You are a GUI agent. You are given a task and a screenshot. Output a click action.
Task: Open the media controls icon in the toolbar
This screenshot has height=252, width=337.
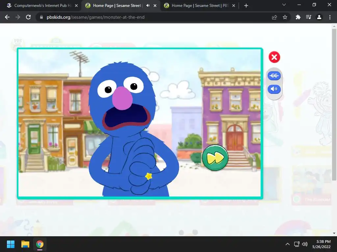[x=309, y=17]
